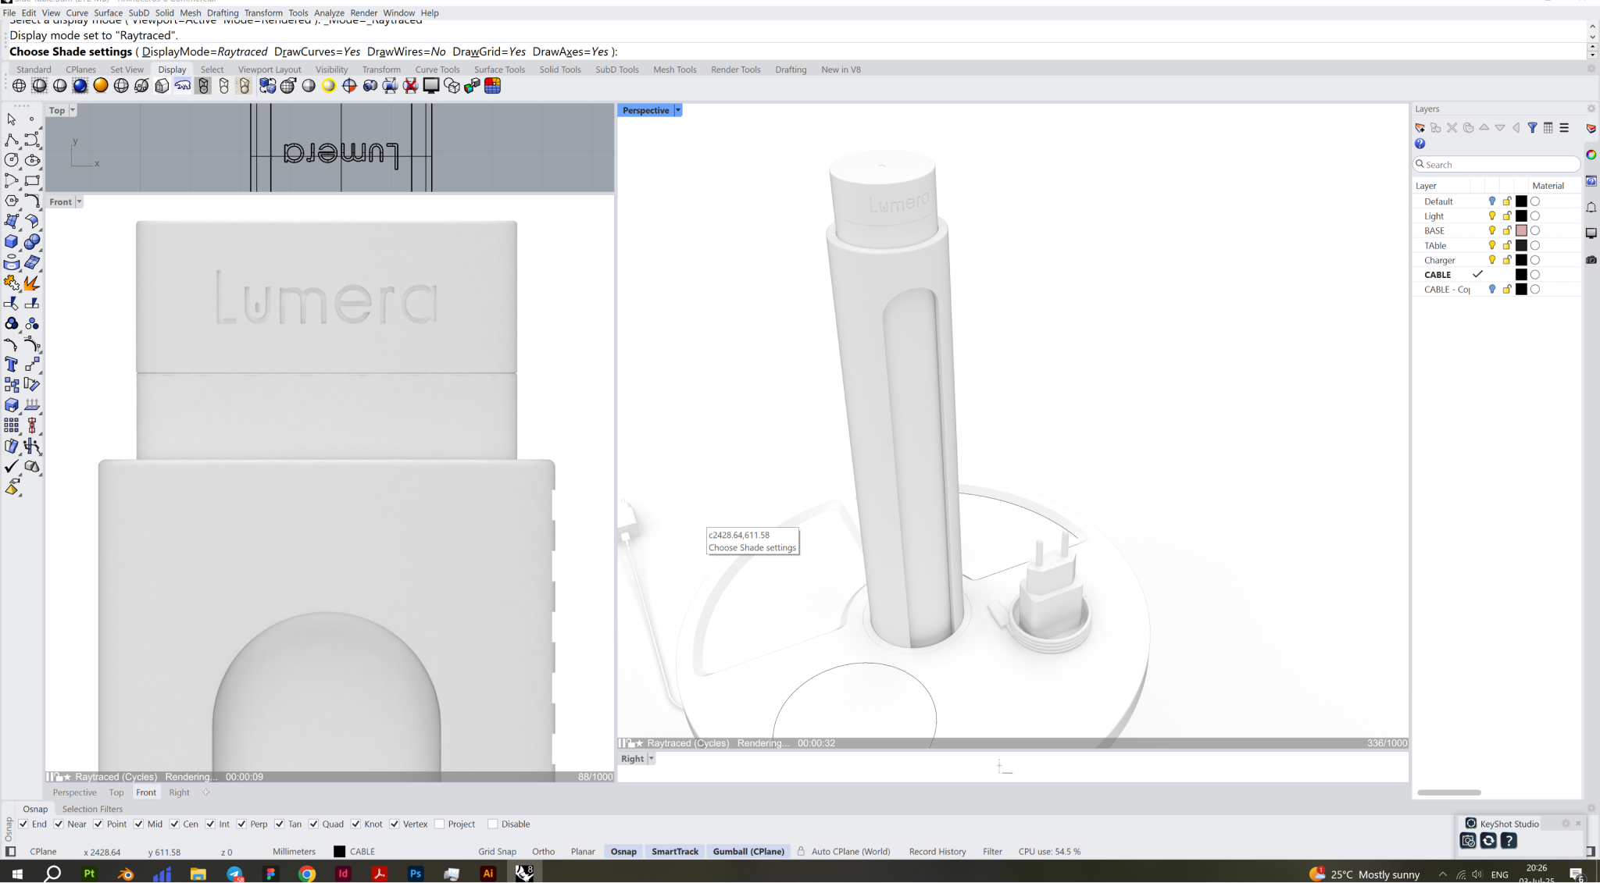Expand the Top viewport menu arrow
Viewport: 1600px width, 883px height.
(x=73, y=111)
